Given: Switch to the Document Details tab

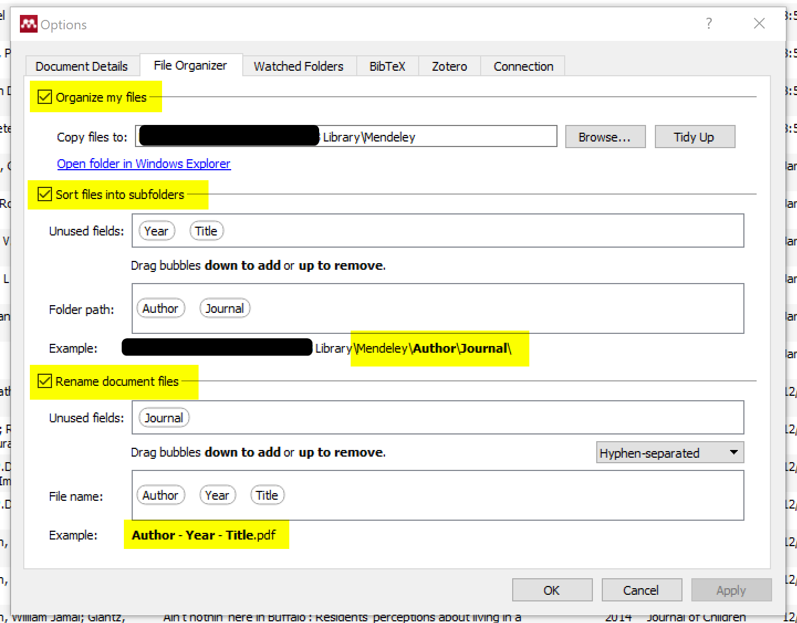Looking at the screenshot, I should pyautogui.click(x=82, y=66).
